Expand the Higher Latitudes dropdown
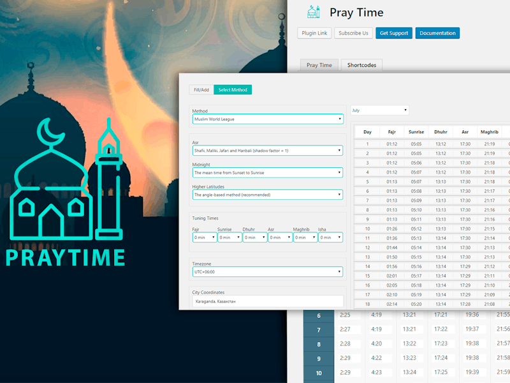This screenshot has height=383, width=510. (x=268, y=195)
